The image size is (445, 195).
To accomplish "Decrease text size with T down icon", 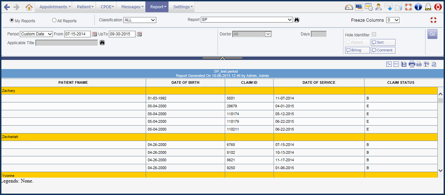I will point(396,64).
